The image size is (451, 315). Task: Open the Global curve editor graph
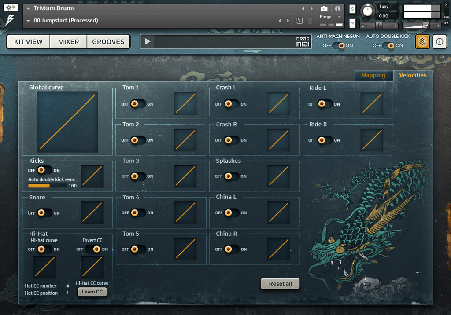click(x=67, y=122)
